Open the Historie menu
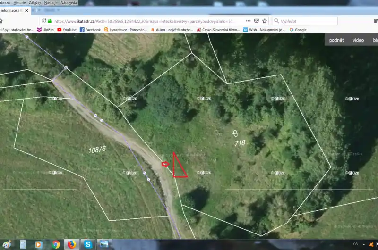Screen dimensions: 378x250 click(19, 3)
